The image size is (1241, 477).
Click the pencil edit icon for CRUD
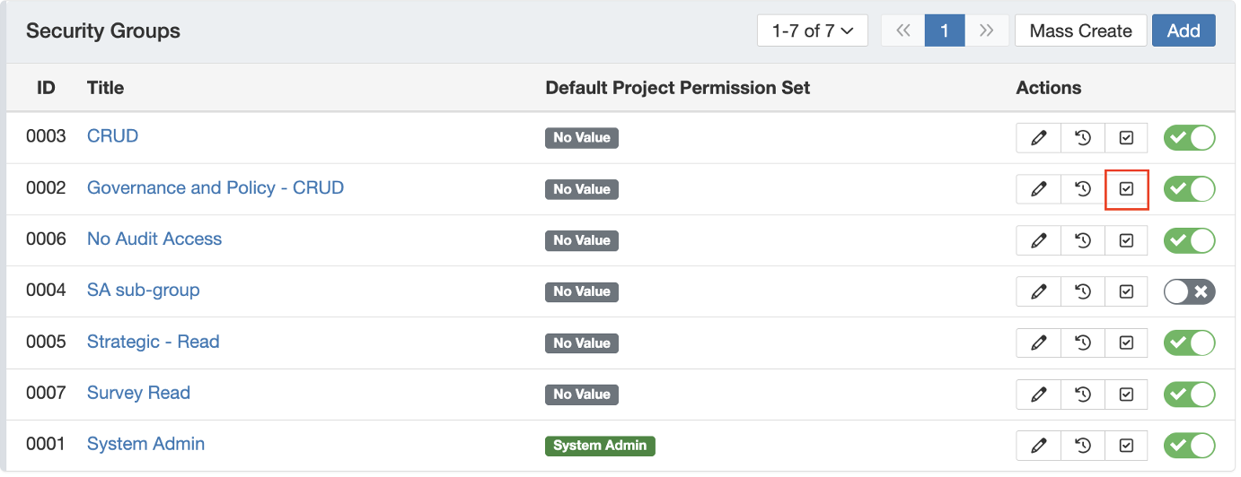1039,138
